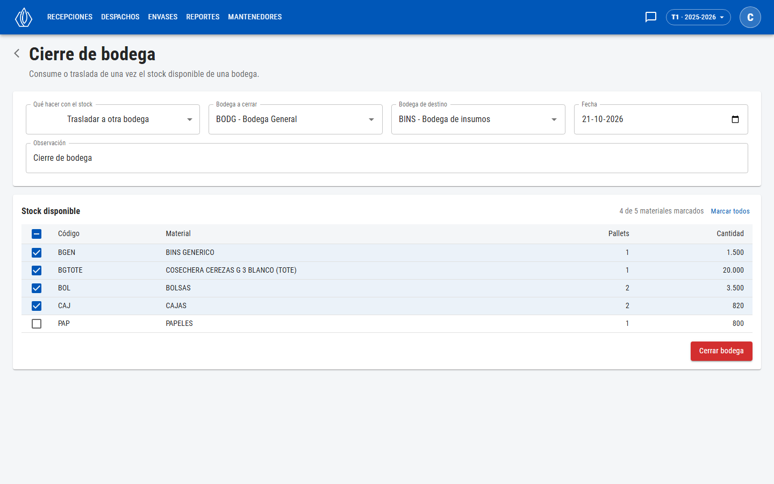Uncheck the BOL row checkbox
This screenshot has width=774, height=484.
pos(37,288)
